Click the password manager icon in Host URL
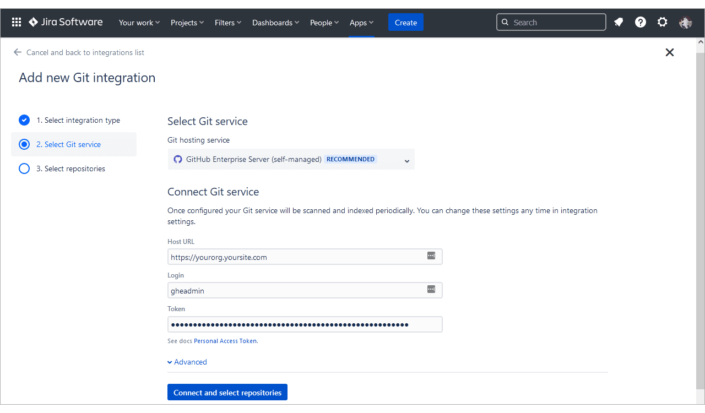The image size is (705, 413). coord(431,256)
